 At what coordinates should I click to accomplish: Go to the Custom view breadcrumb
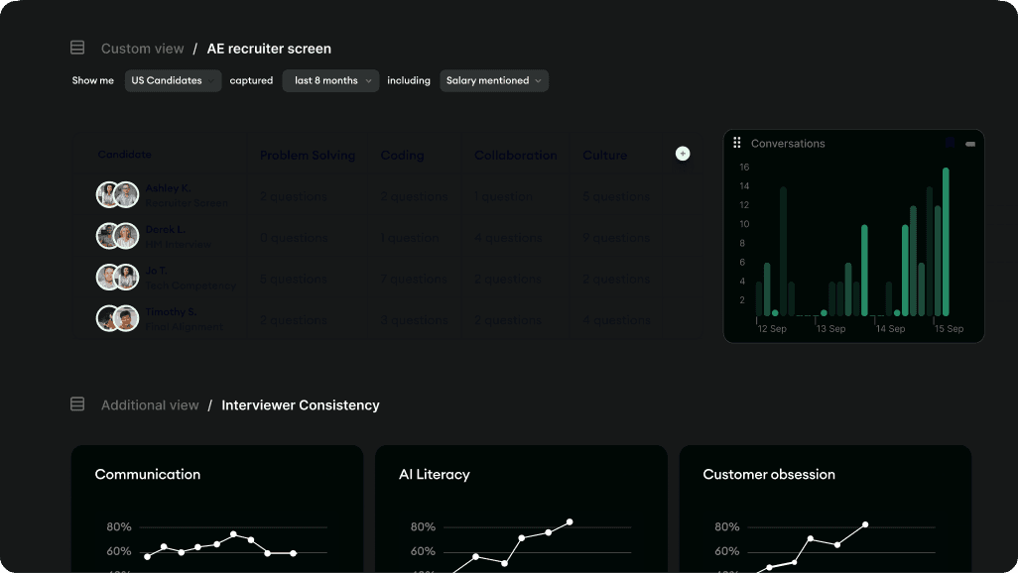pos(142,49)
